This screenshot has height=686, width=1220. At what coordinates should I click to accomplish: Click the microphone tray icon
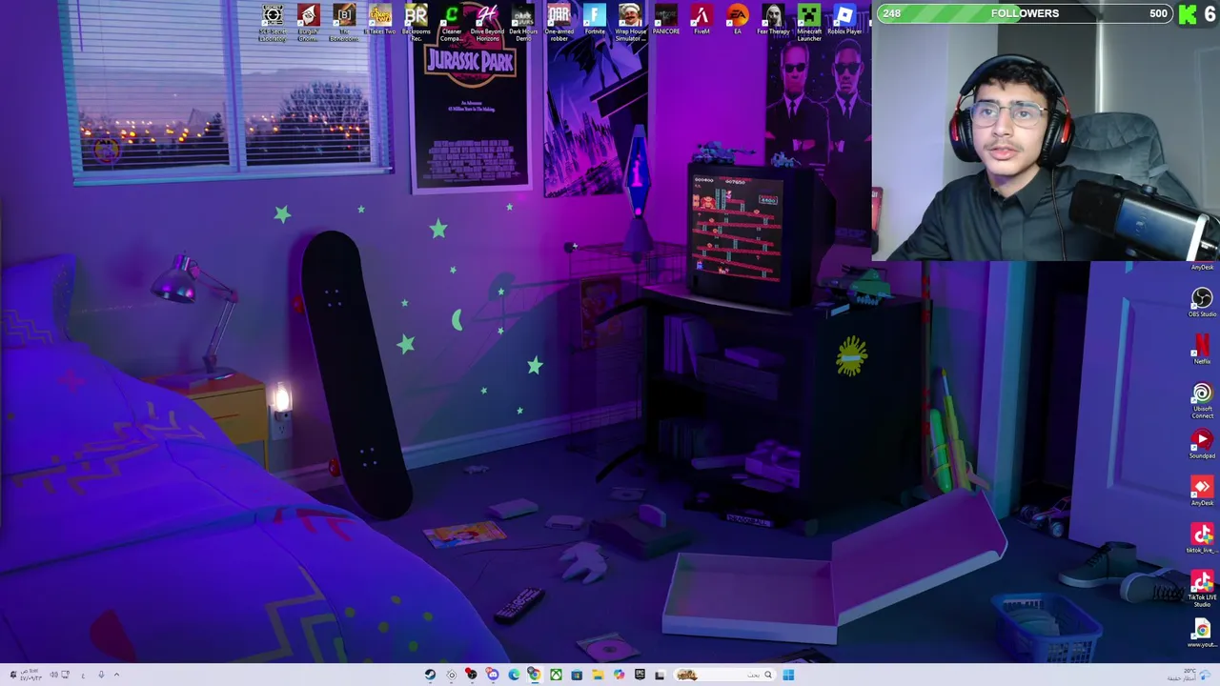(x=100, y=675)
